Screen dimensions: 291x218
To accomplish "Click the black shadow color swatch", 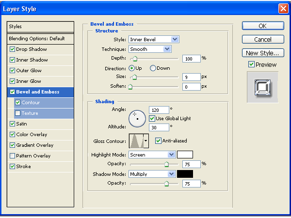I will [x=185, y=174].
